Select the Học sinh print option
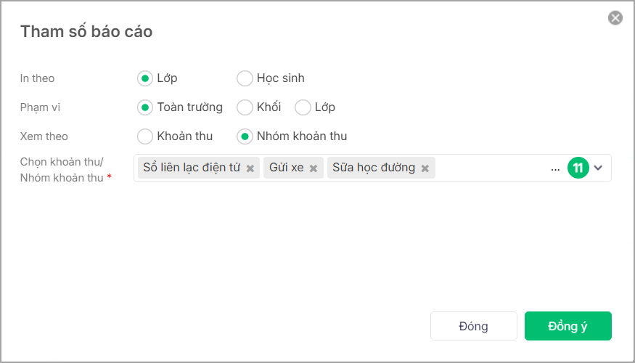The width and height of the screenshot is (635, 363). click(x=245, y=78)
